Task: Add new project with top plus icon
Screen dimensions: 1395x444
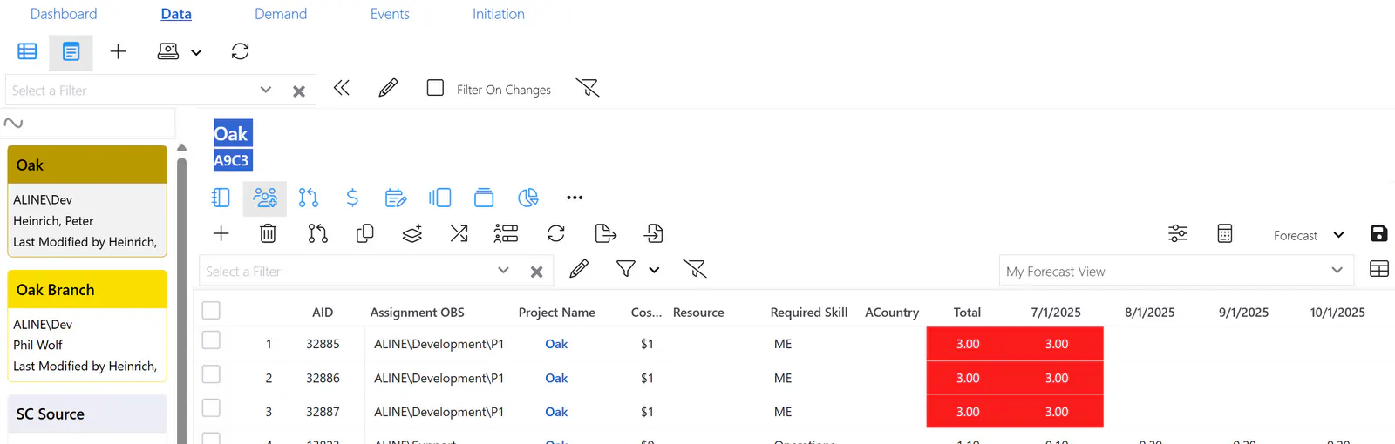Action: point(118,51)
